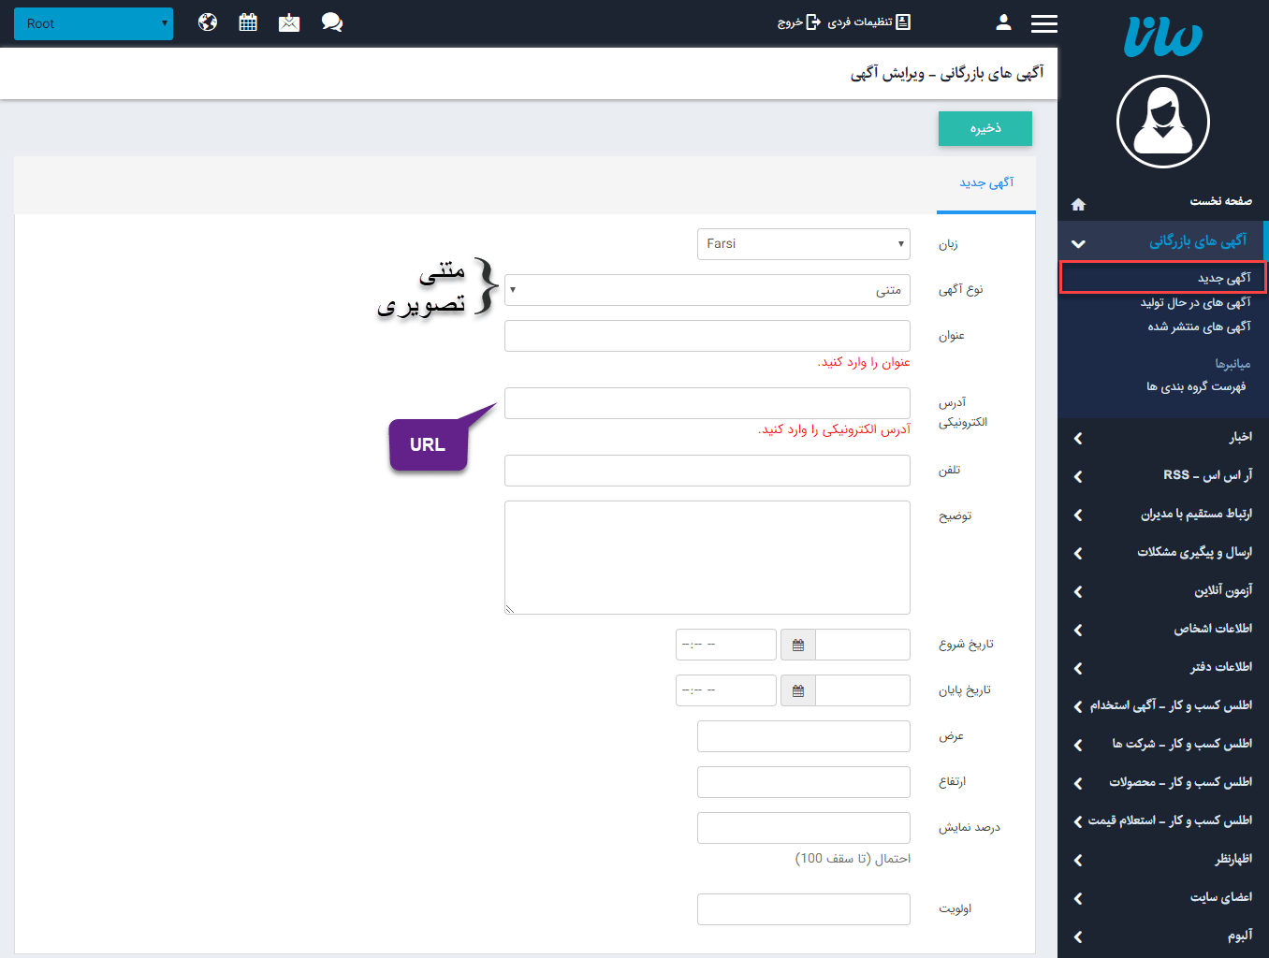Open the date picker for تاریخ شروع
Viewport: 1269px width, 958px height.
797,644
